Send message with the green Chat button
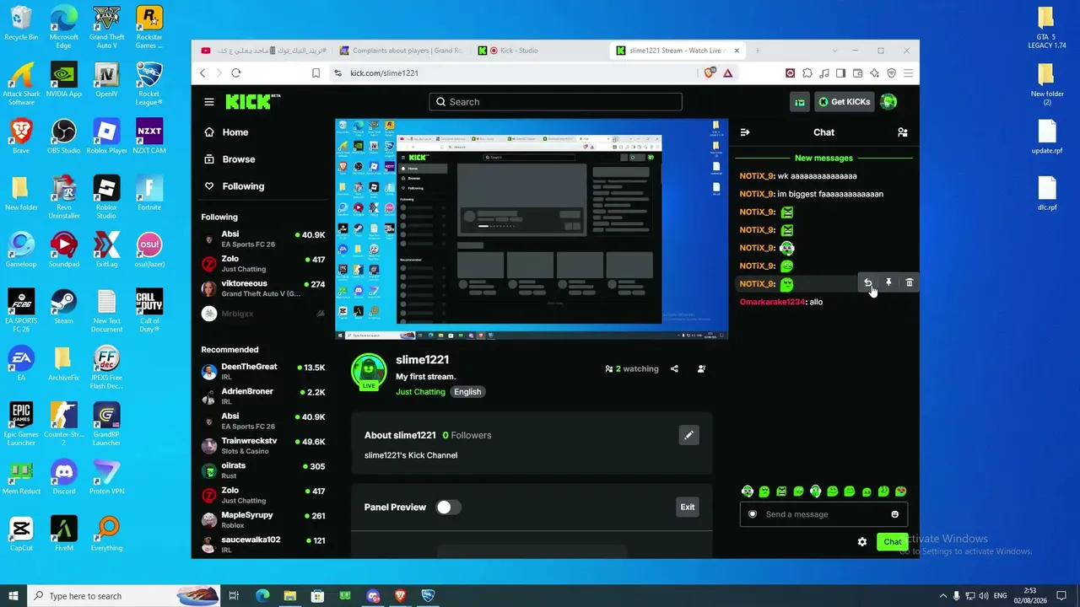This screenshot has height=607, width=1080. (892, 542)
